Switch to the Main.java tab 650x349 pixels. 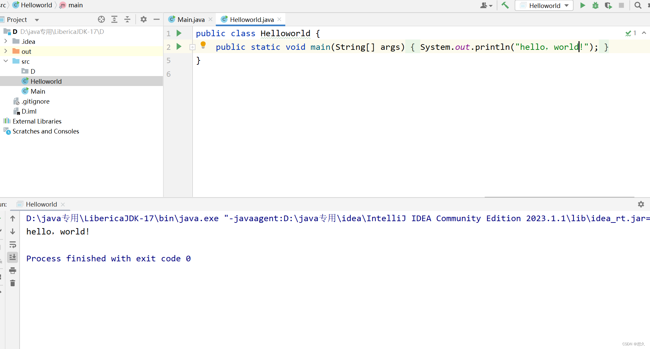(191, 19)
